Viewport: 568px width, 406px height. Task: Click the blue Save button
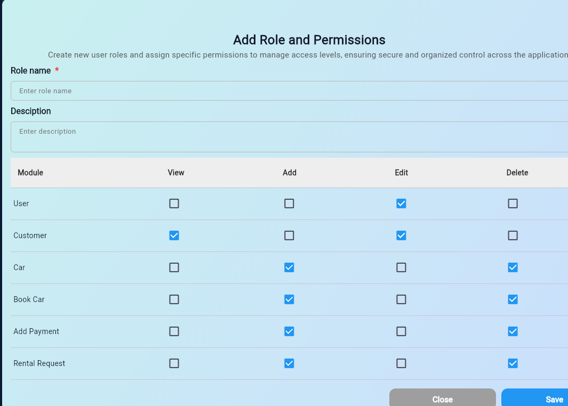(534, 399)
